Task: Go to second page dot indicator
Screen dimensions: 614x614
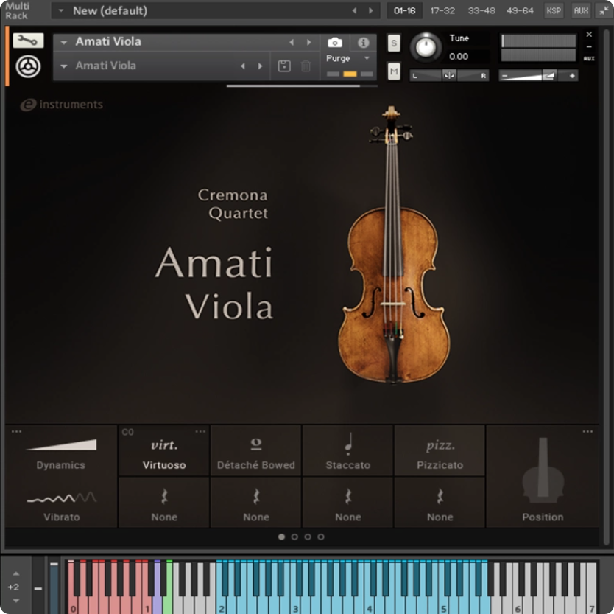Action: [294, 537]
